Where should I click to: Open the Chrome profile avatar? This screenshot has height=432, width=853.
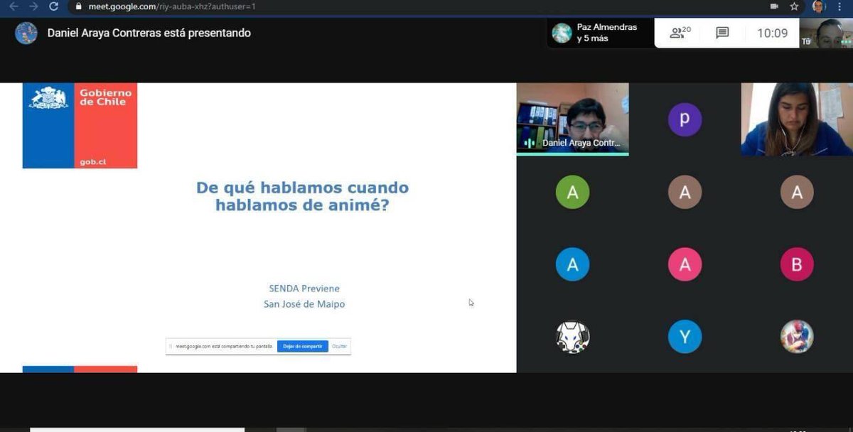tap(818, 6)
